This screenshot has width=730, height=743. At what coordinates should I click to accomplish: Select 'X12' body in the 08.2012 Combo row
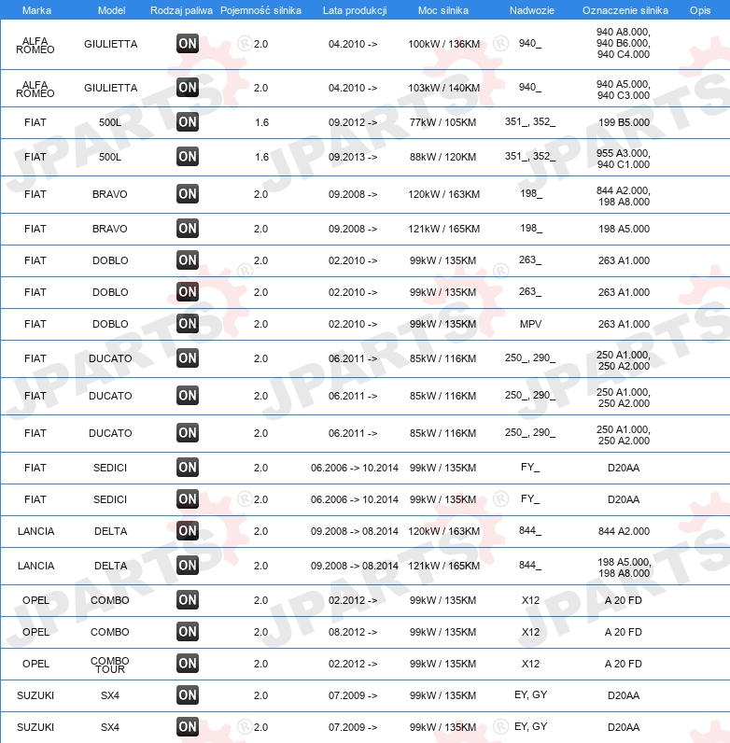(530, 632)
